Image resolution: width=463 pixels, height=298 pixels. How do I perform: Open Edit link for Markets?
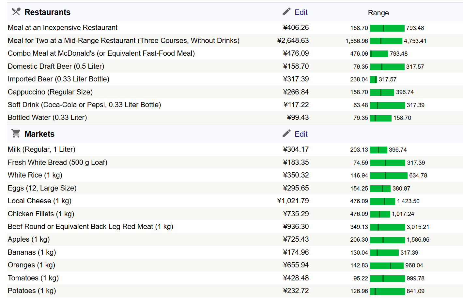pyautogui.click(x=301, y=134)
